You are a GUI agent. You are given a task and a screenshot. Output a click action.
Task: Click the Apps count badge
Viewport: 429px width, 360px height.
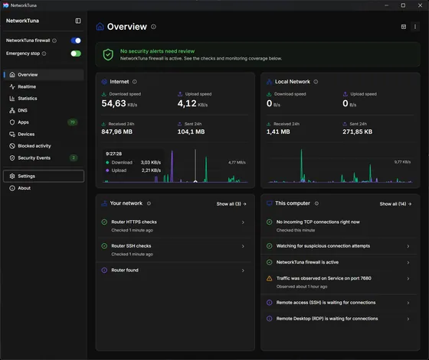pyautogui.click(x=73, y=122)
